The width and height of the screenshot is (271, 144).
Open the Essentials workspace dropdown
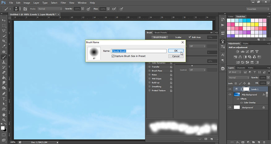point(257,9)
